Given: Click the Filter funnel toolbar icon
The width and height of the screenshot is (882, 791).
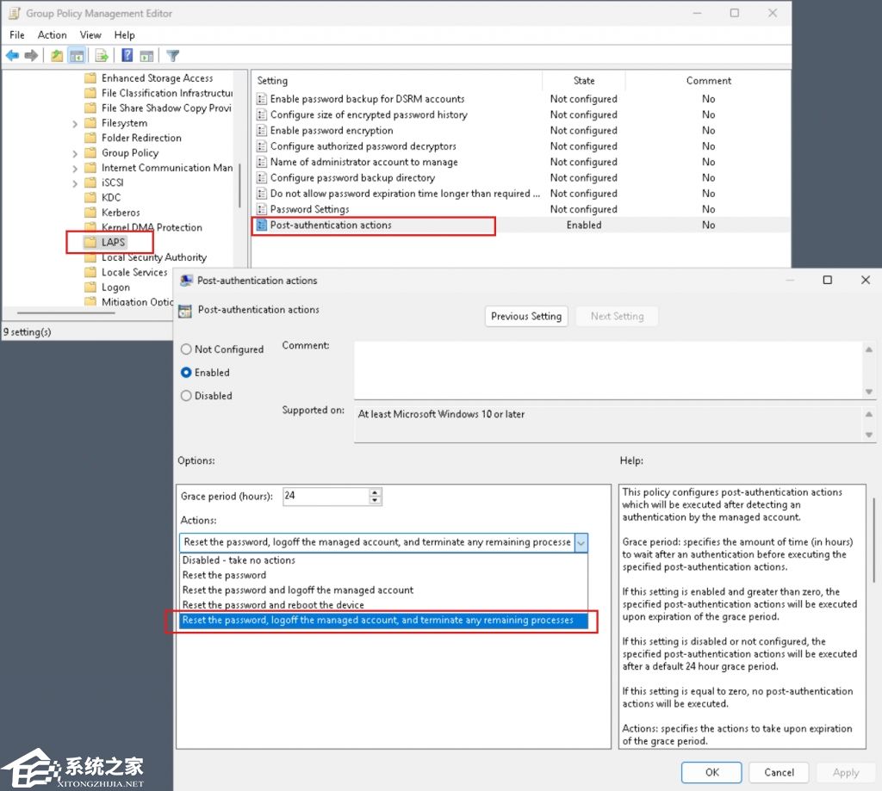Looking at the screenshot, I should 172,56.
